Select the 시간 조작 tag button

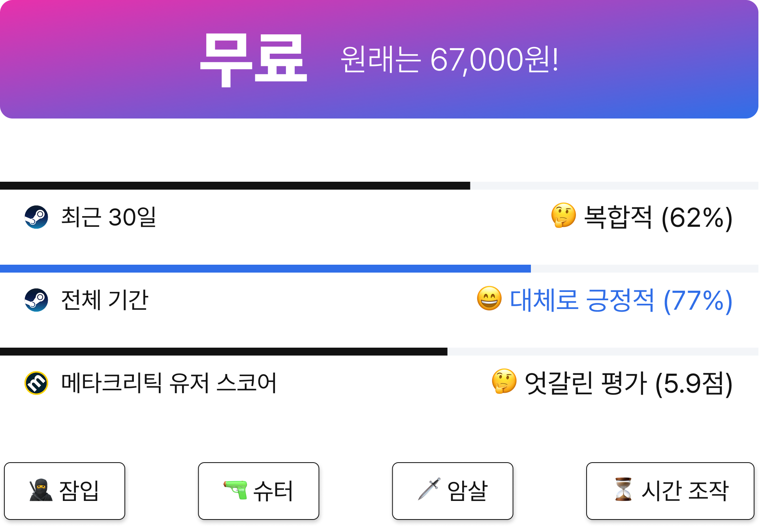(670, 491)
